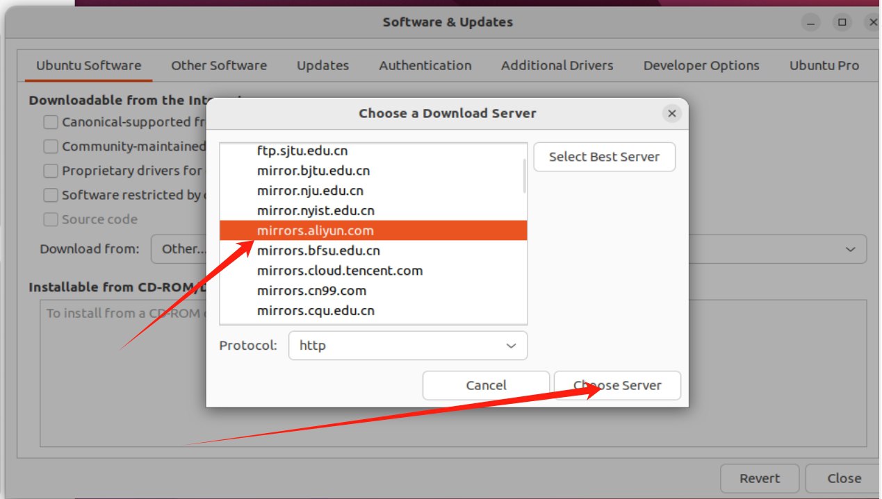The height and width of the screenshot is (499, 882).
Task: Switch to the Other Software tab
Action: click(219, 66)
